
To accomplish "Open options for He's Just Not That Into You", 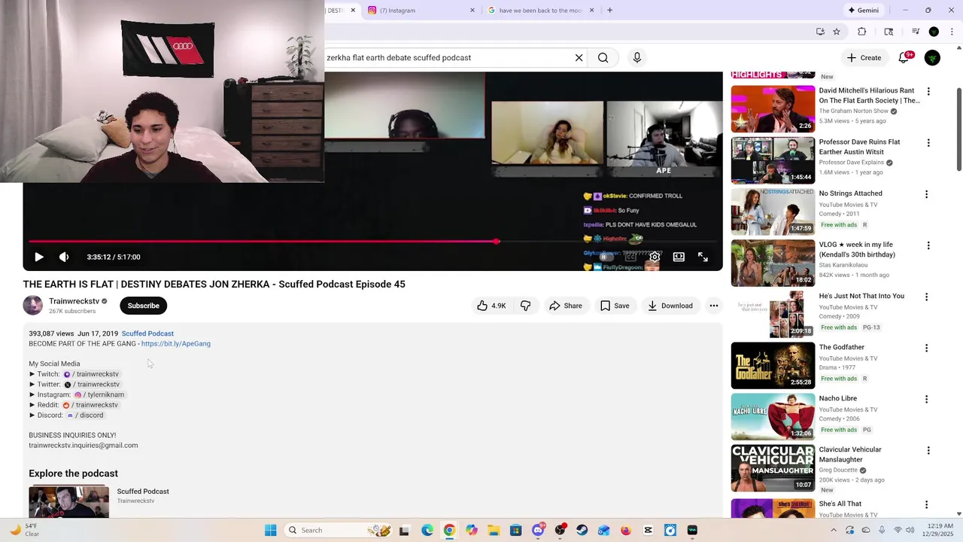I will [x=926, y=297].
